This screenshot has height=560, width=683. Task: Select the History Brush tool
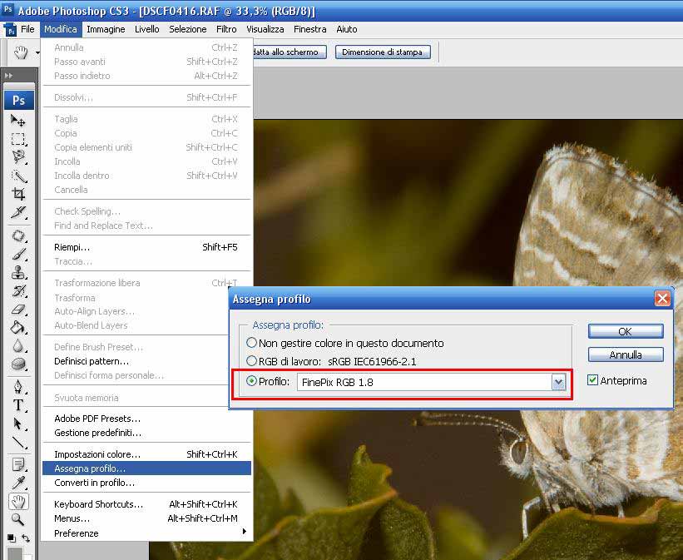click(18, 291)
